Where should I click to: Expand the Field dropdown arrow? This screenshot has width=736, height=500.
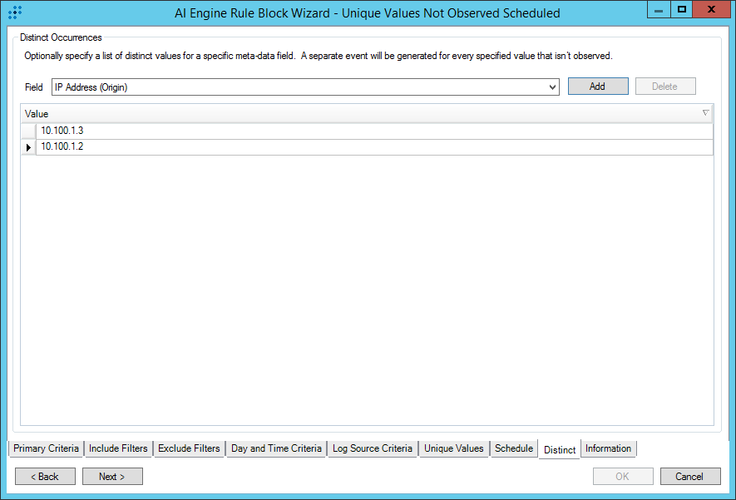pyautogui.click(x=553, y=87)
